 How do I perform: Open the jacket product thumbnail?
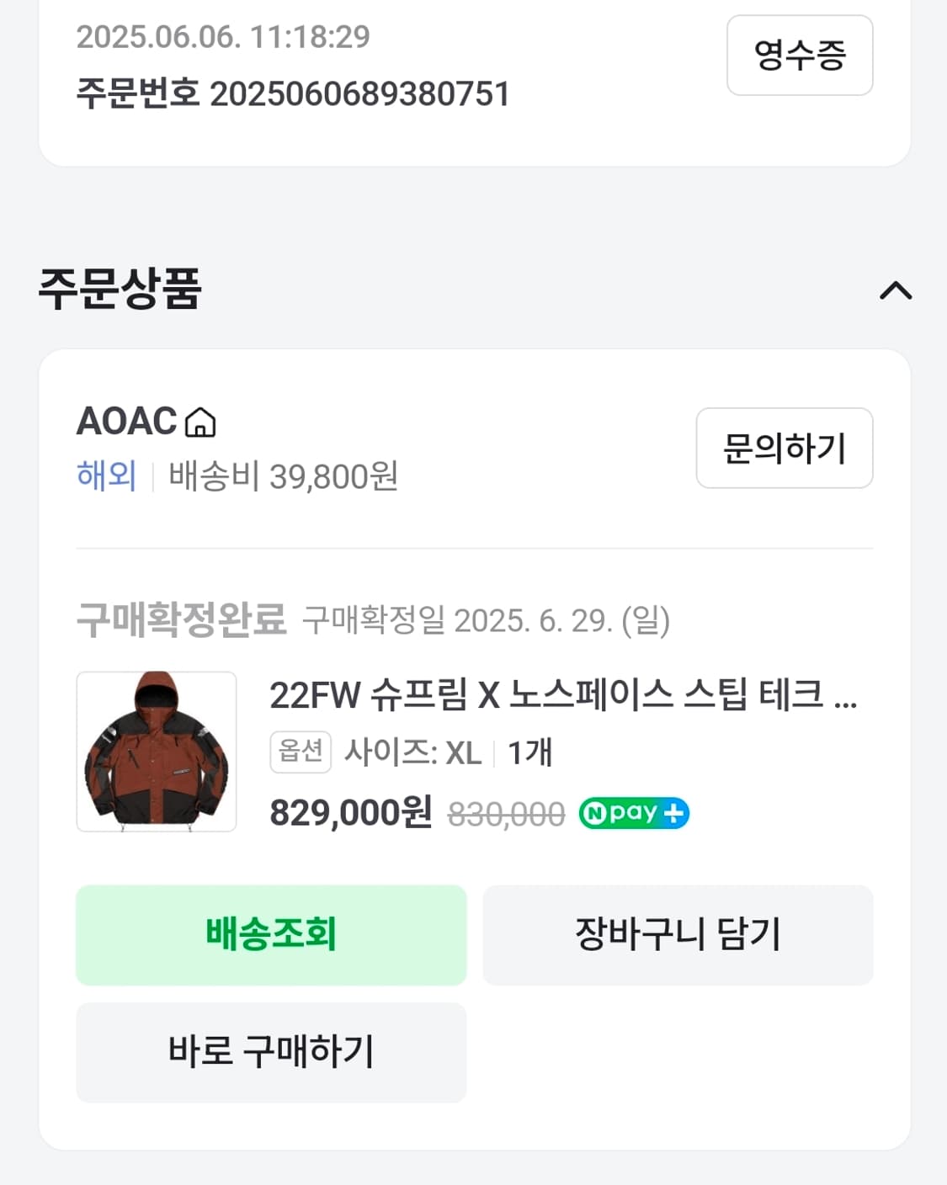(157, 751)
